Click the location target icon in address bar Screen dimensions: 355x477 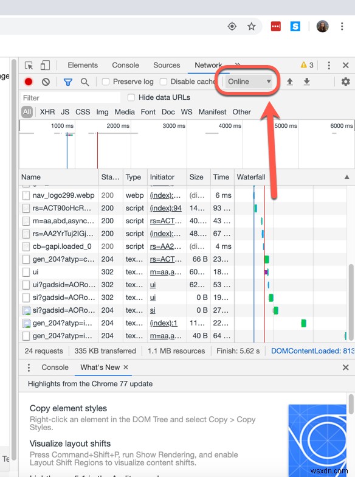[232, 27]
